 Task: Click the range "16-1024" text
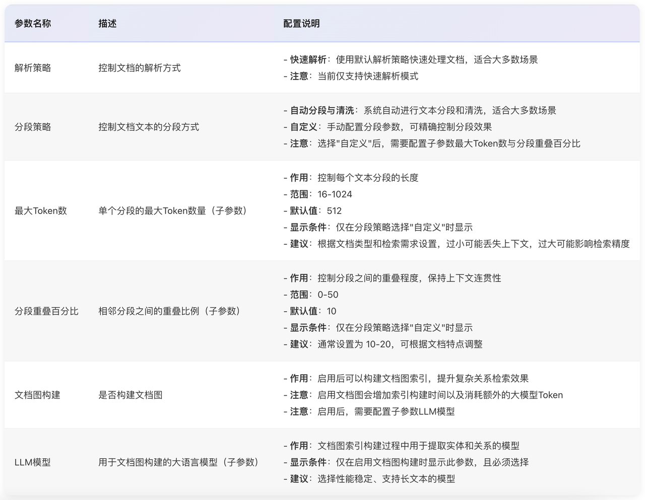click(336, 194)
